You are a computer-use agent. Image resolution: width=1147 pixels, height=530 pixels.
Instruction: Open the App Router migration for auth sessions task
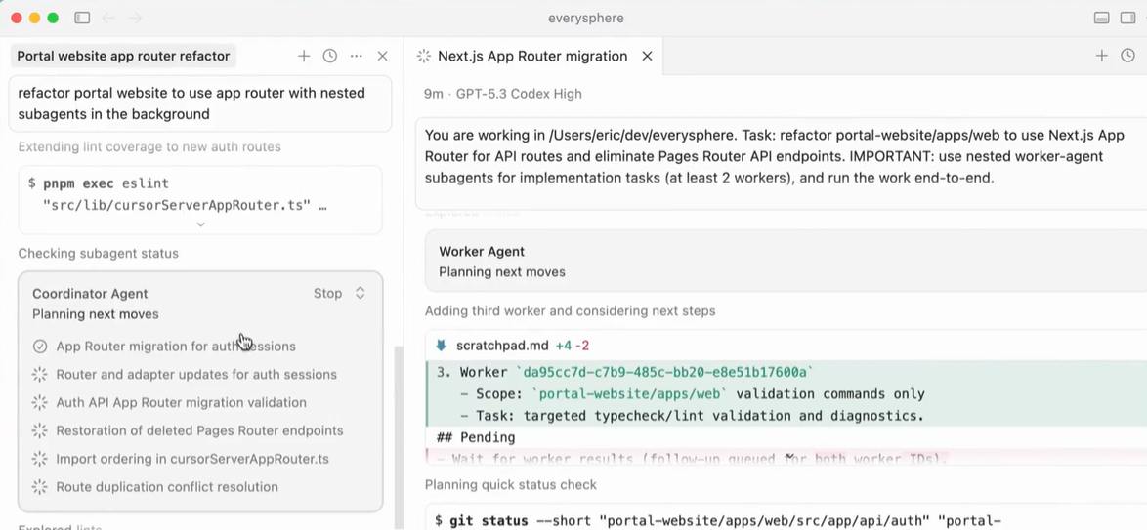(176, 346)
